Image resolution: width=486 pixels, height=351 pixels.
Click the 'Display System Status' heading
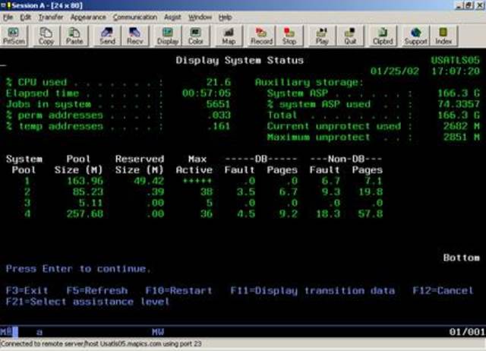point(240,61)
